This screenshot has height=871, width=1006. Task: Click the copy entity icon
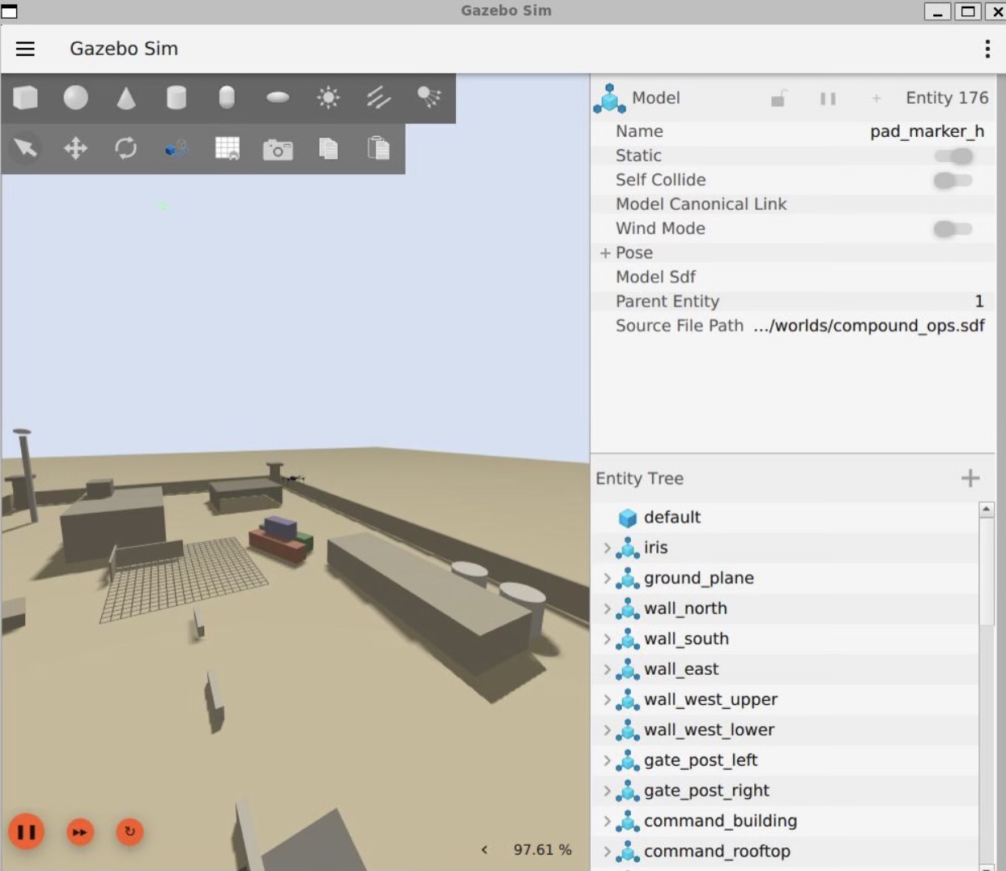pyautogui.click(x=328, y=148)
